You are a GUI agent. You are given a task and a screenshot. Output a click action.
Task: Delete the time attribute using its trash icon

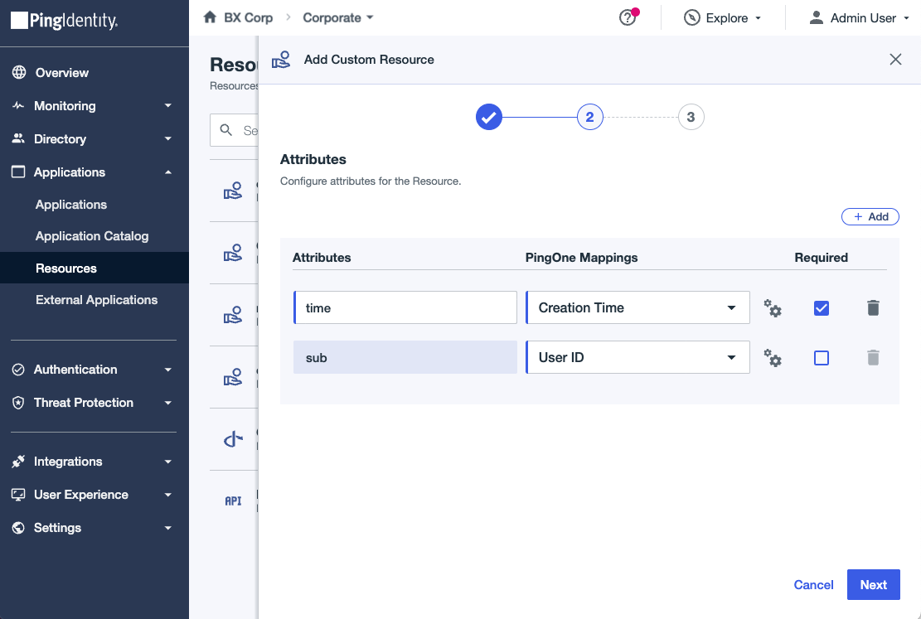coord(873,307)
